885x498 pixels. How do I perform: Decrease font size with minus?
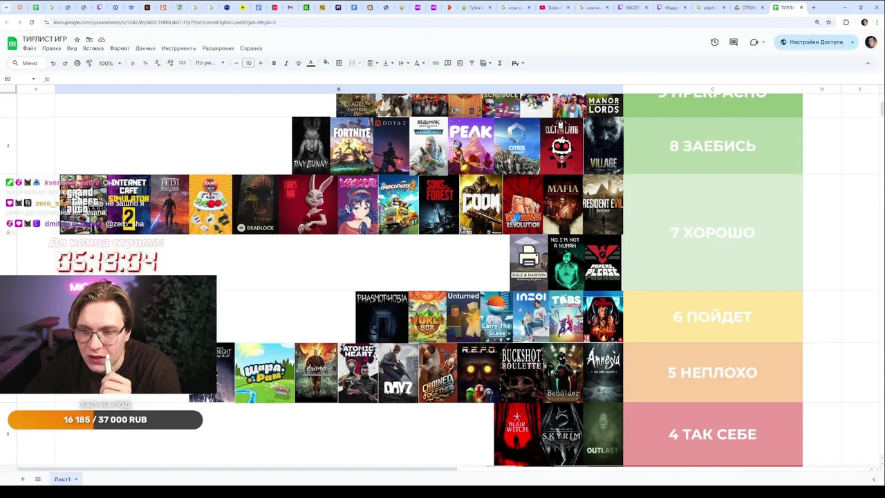coord(236,63)
